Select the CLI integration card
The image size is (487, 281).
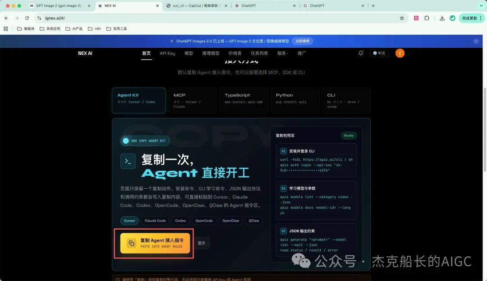346,100
